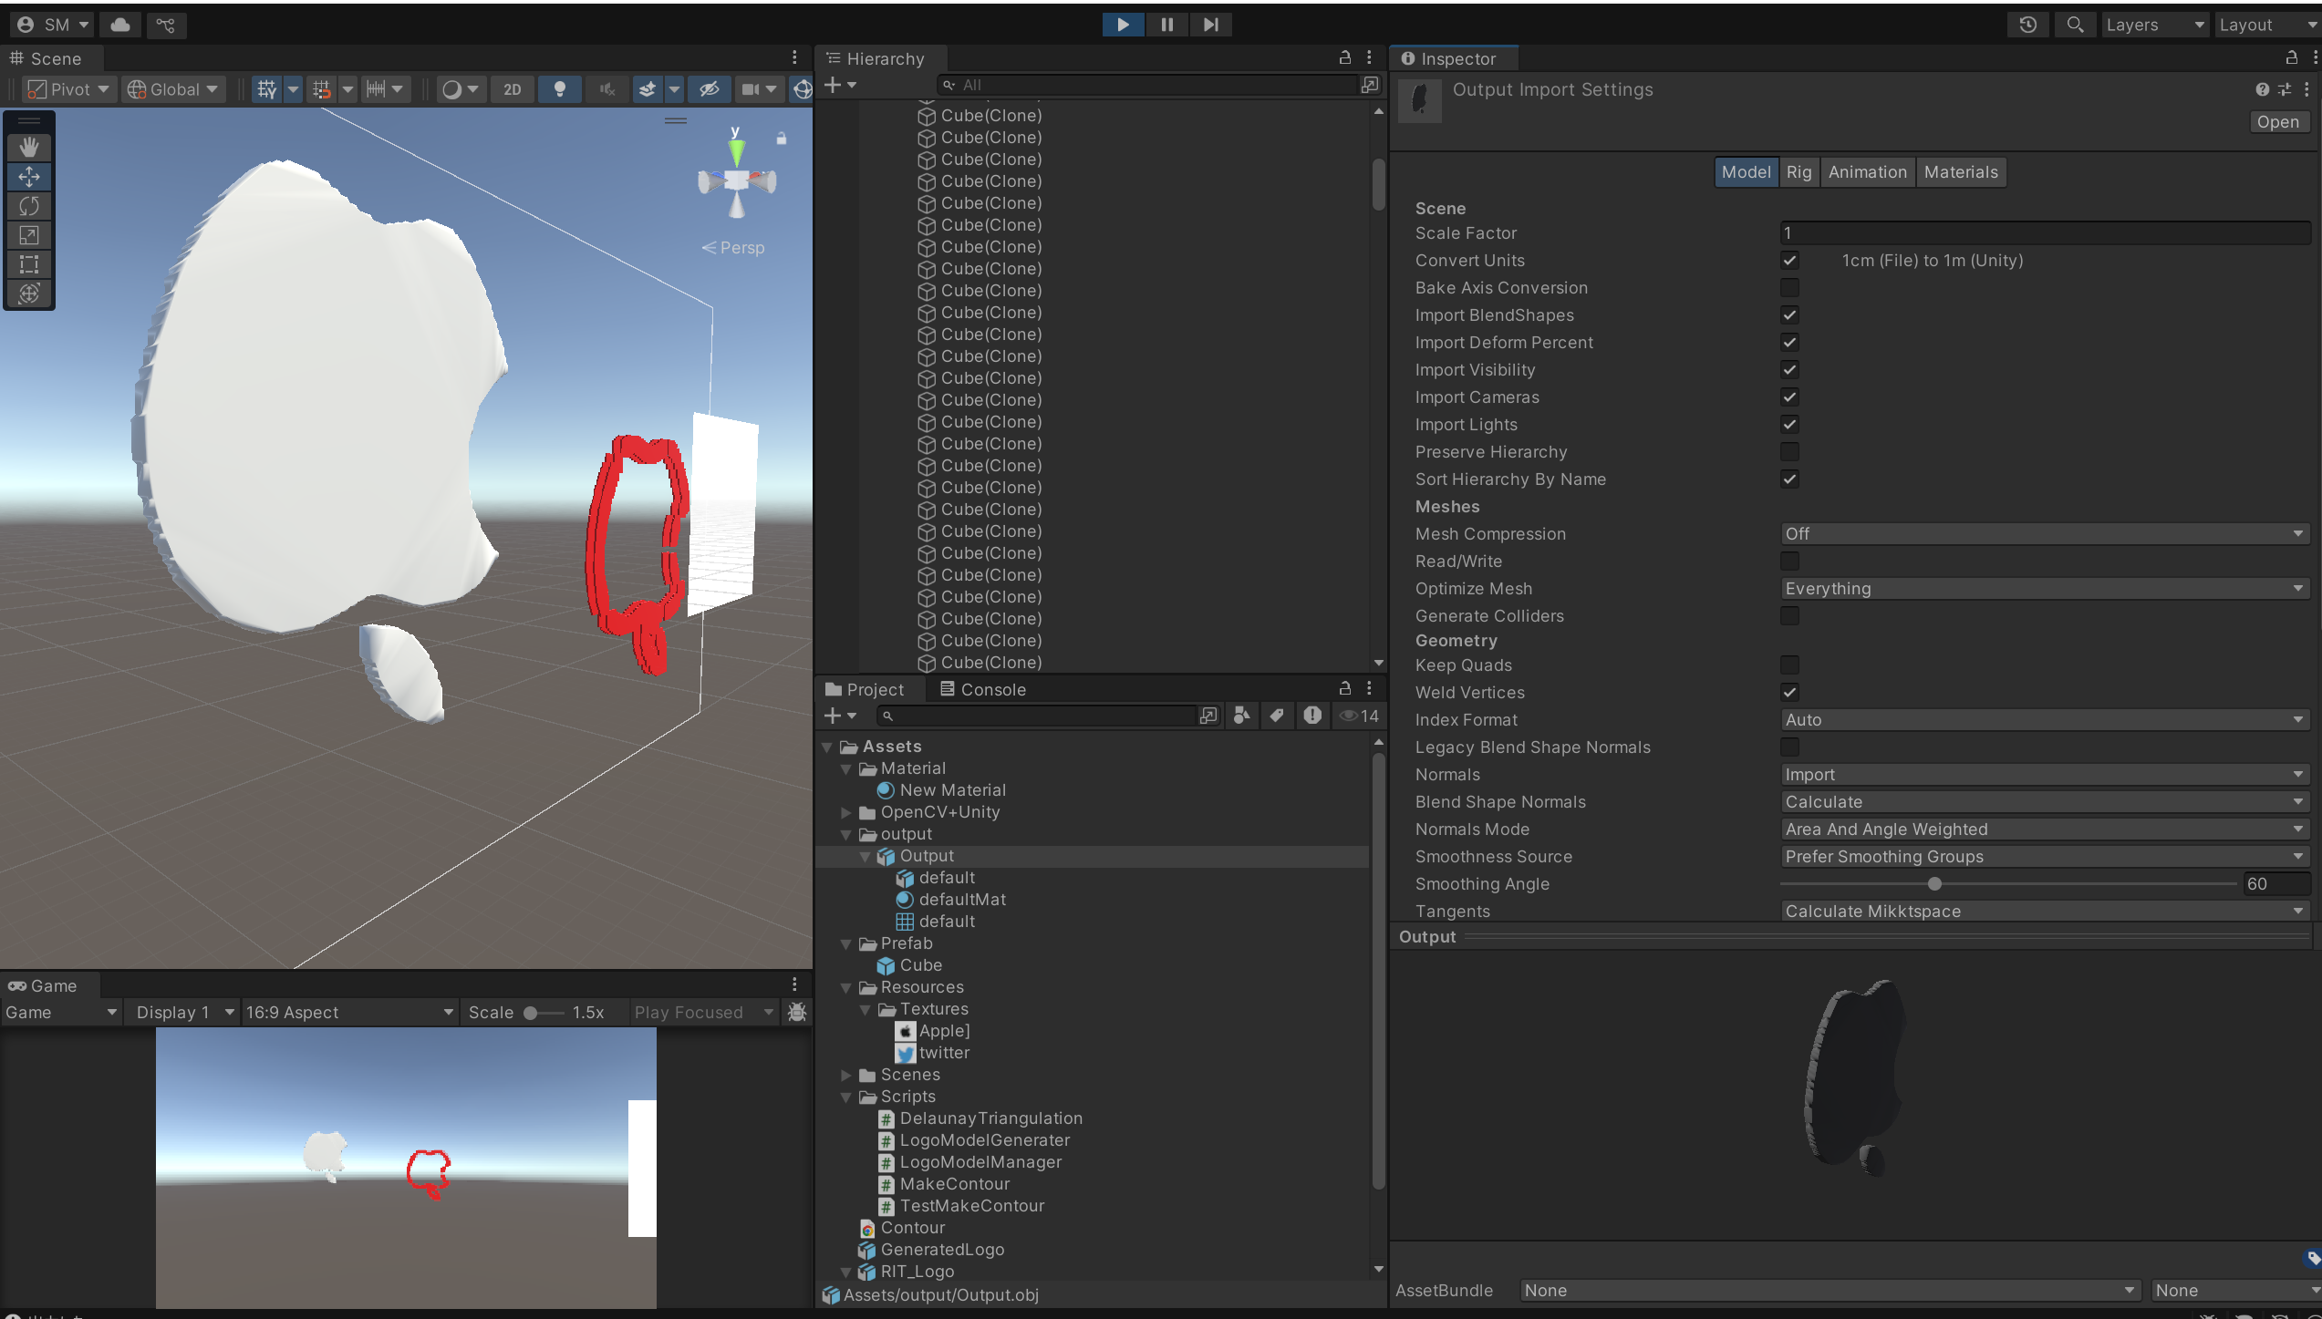
Task: Switch to the Rig tab
Action: click(1799, 172)
